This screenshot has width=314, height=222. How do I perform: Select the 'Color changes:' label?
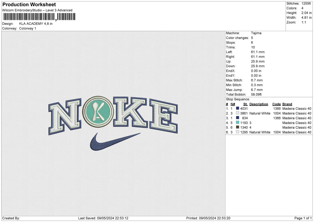[237, 38]
